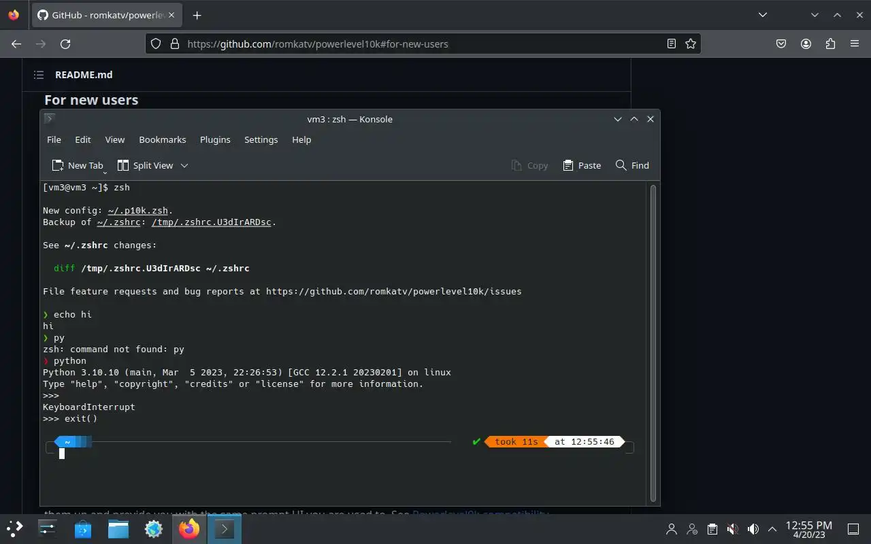The height and width of the screenshot is (544, 871).
Task: Open the clock showing 12:55 PM
Action: [809, 529]
